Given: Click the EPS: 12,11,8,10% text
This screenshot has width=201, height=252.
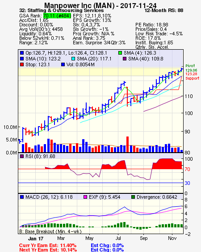Looking at the screenshot, I should 92,16.
